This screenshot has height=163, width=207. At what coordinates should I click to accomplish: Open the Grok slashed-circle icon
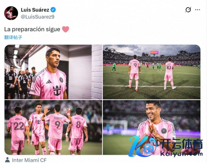coord(188,10)
